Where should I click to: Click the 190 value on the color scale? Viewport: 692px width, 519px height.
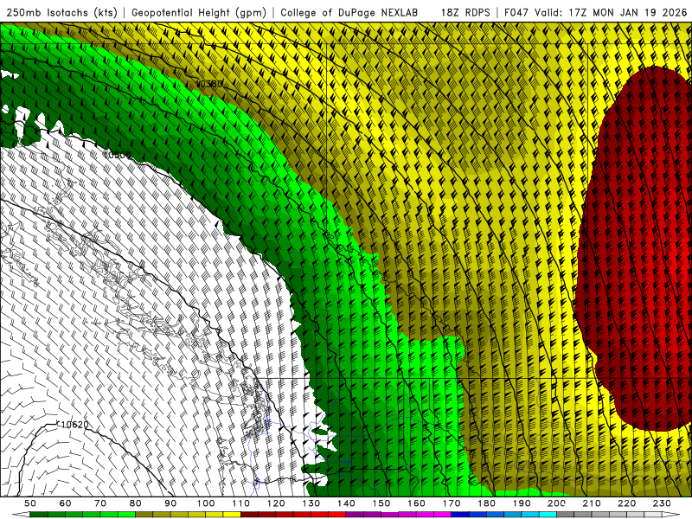pos(522,503)
